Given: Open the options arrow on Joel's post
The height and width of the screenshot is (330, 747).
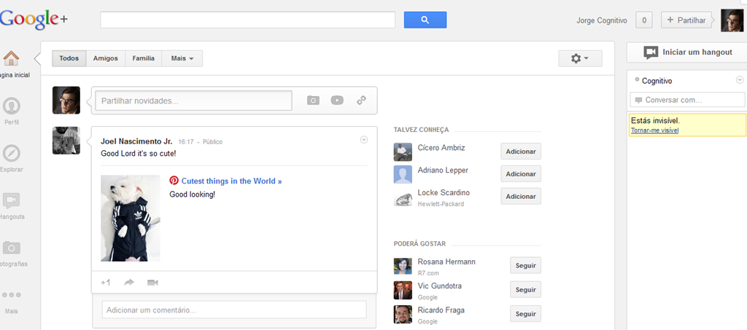Looking at the screenshot, I should coord(364,140).
